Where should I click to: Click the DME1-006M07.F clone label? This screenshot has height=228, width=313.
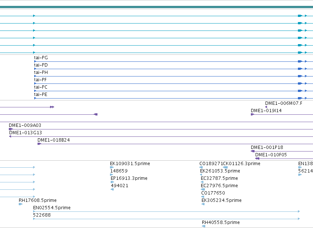284,103
